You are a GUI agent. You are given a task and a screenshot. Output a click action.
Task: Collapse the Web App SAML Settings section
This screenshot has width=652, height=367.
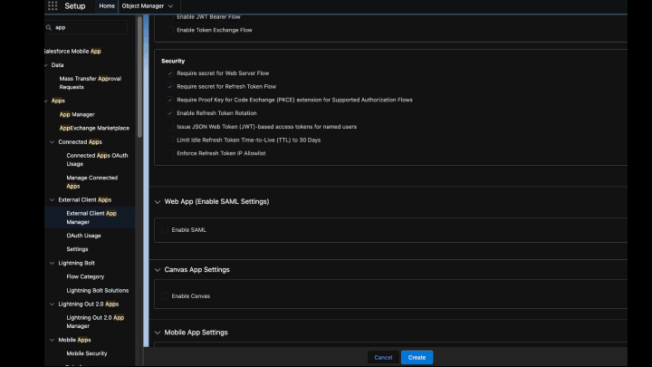(158, 202)
